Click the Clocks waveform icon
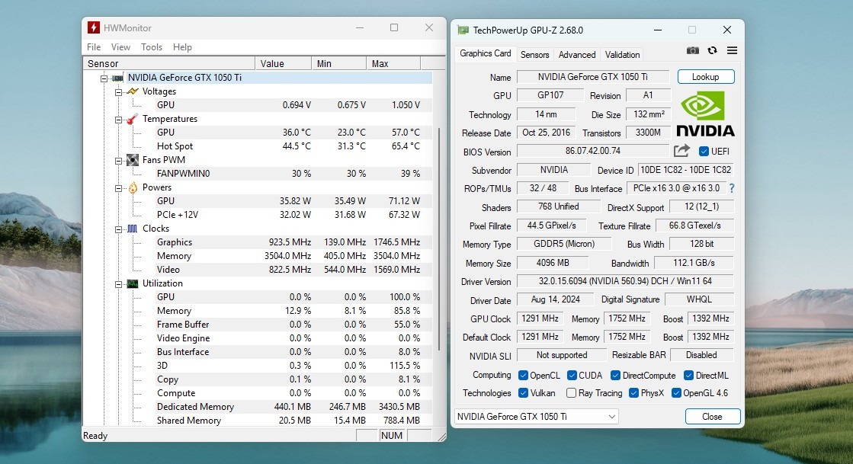Screen dimensions: 853x464 [x=132, y=229]
